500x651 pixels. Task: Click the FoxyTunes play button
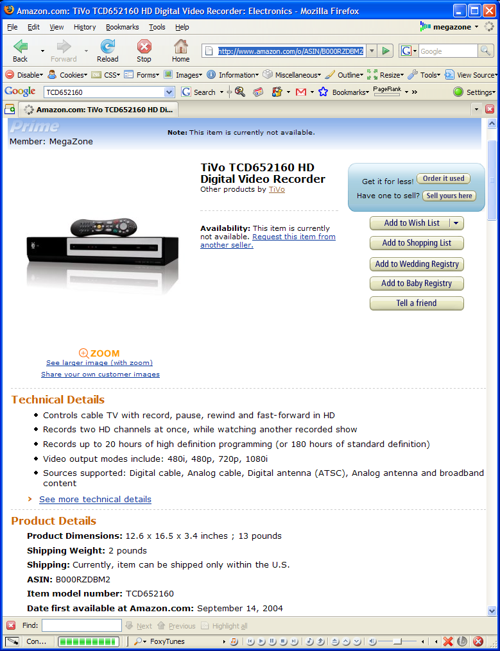[261, 641]
